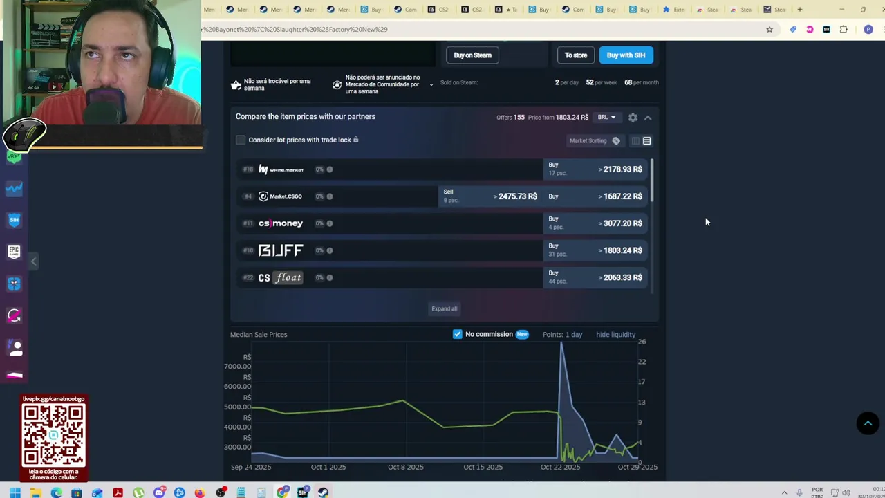
Task: Open Windows Start menu
Action: 15,492
